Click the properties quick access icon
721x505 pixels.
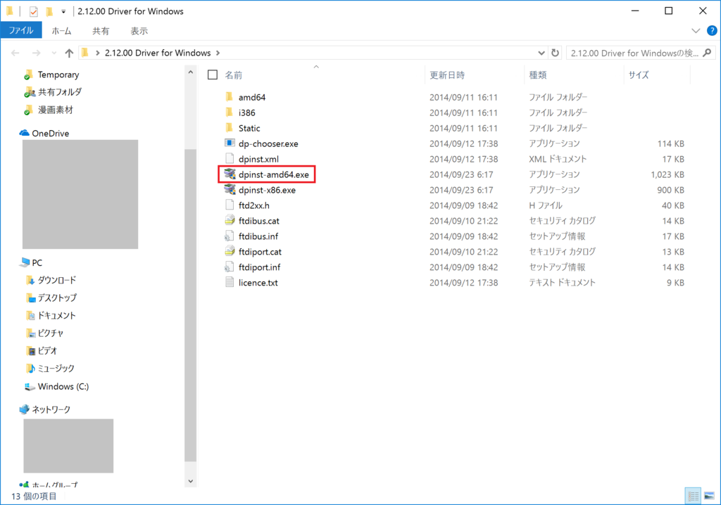33,11
